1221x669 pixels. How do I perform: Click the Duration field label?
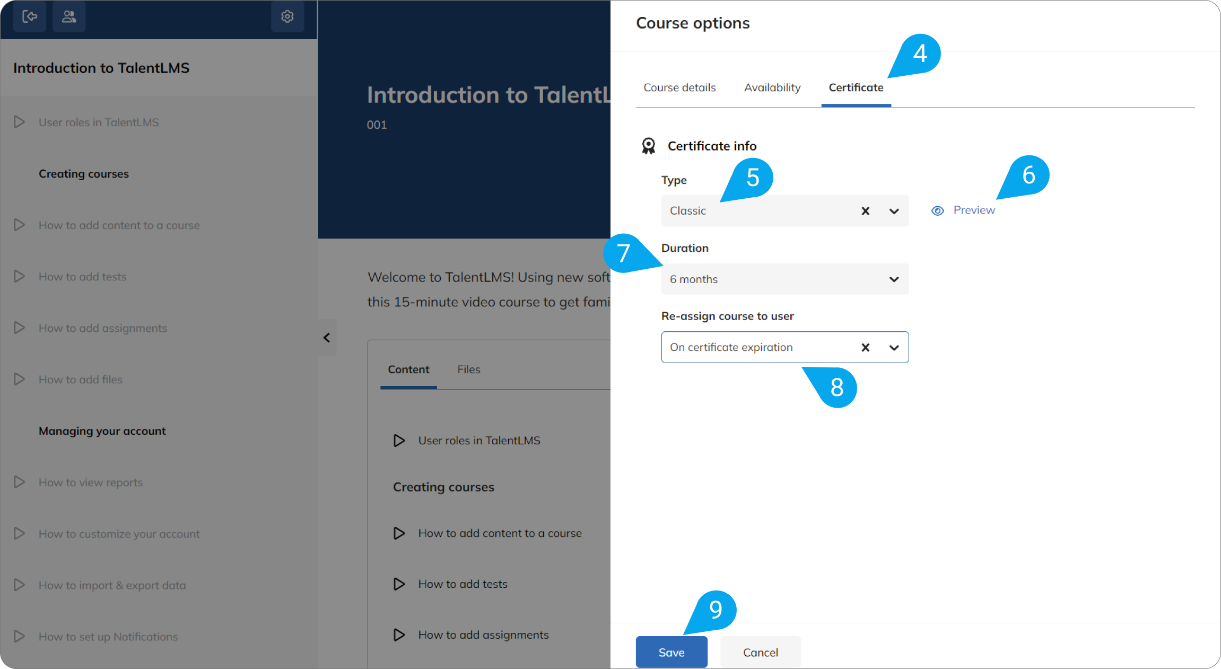pyautogui.click(x=685, y=248)
